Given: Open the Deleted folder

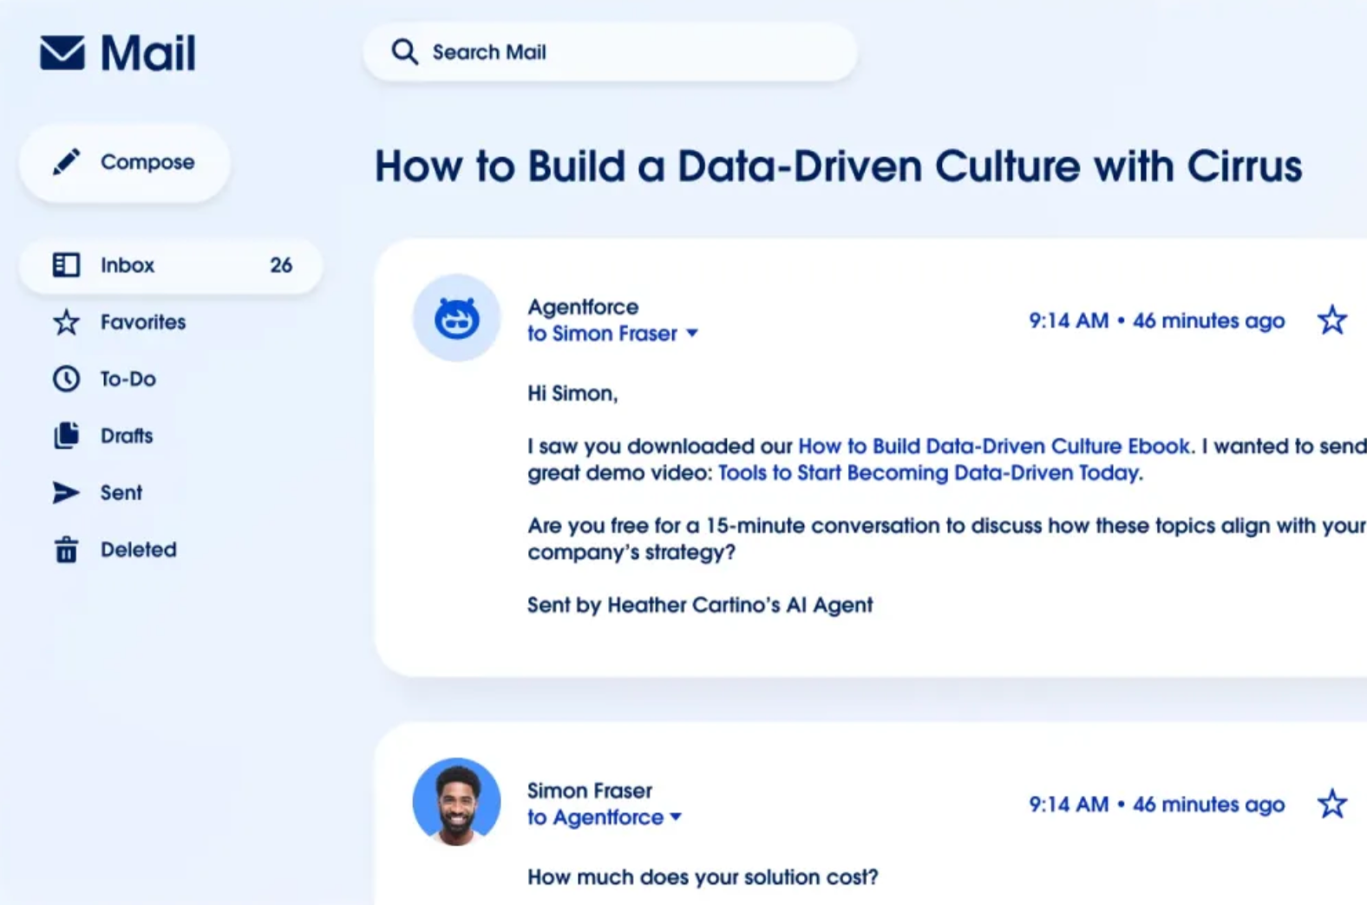Looking at the screenshot, I should [x=139, y=550].
